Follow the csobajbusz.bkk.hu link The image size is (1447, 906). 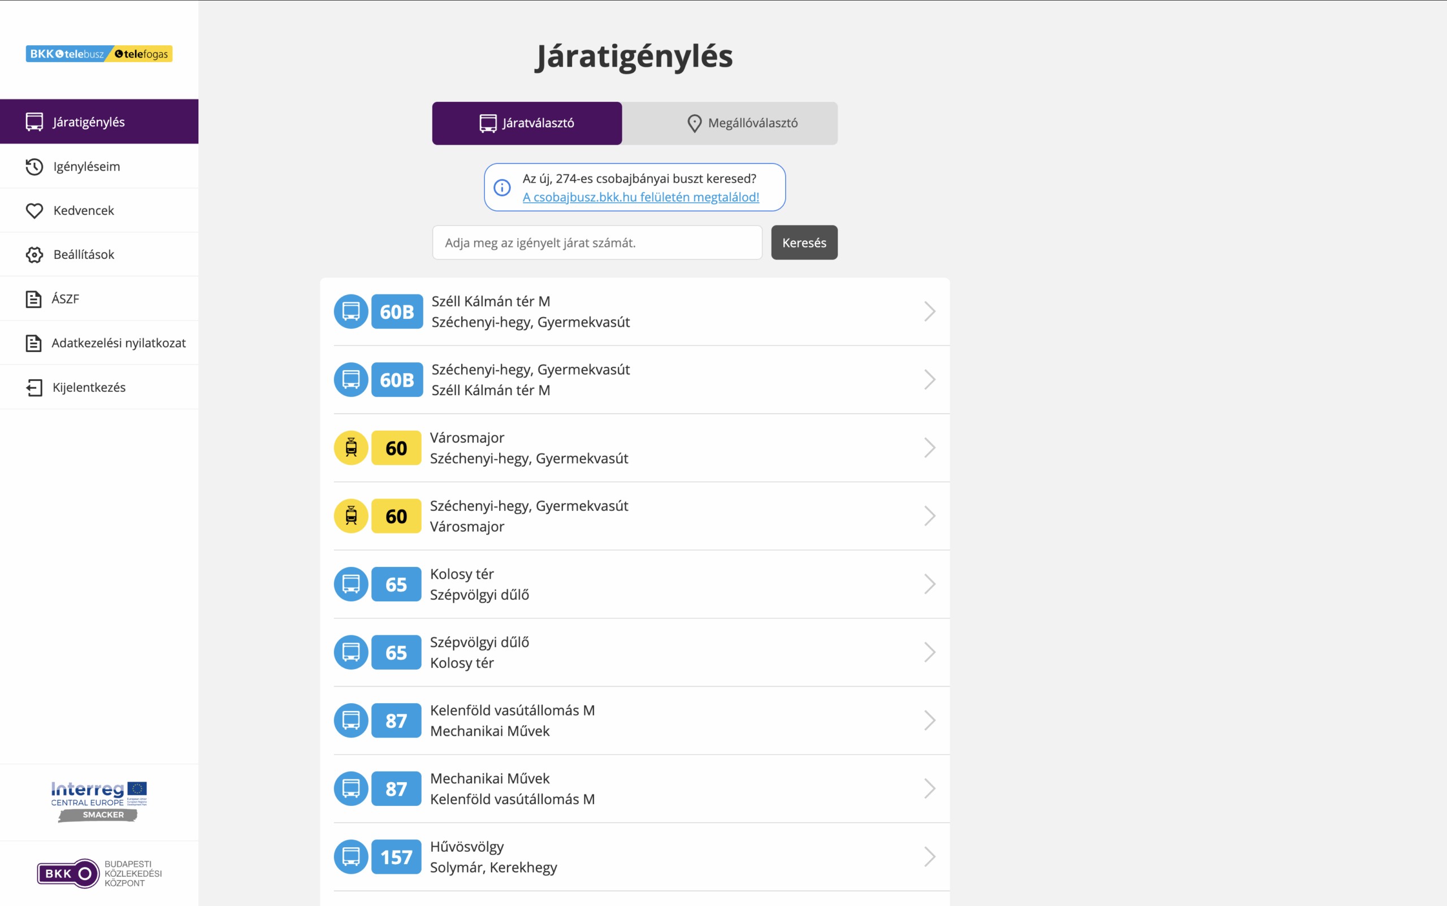tap(640, 197)
